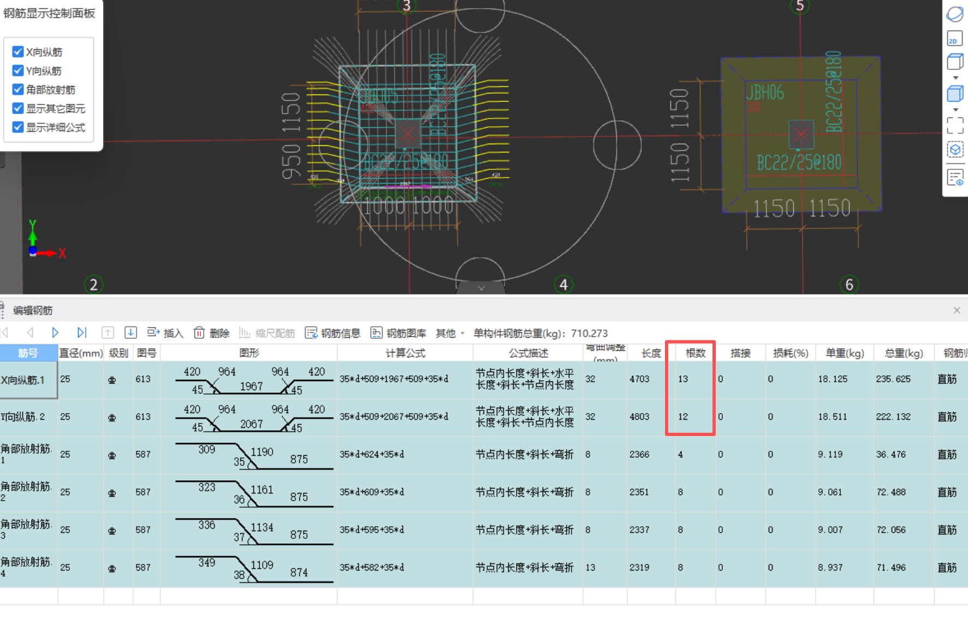Screen dimensions: 968x636
Task: Click the 总重(kg) column header
Action: coord(904,353)
